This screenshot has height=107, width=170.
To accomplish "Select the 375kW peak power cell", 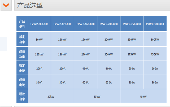I will pyautogui.click(x=132, y=54).
